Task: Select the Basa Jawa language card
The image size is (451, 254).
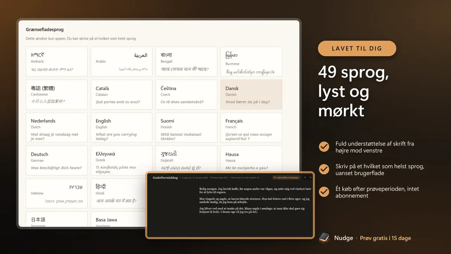Action: coord(118,219)
